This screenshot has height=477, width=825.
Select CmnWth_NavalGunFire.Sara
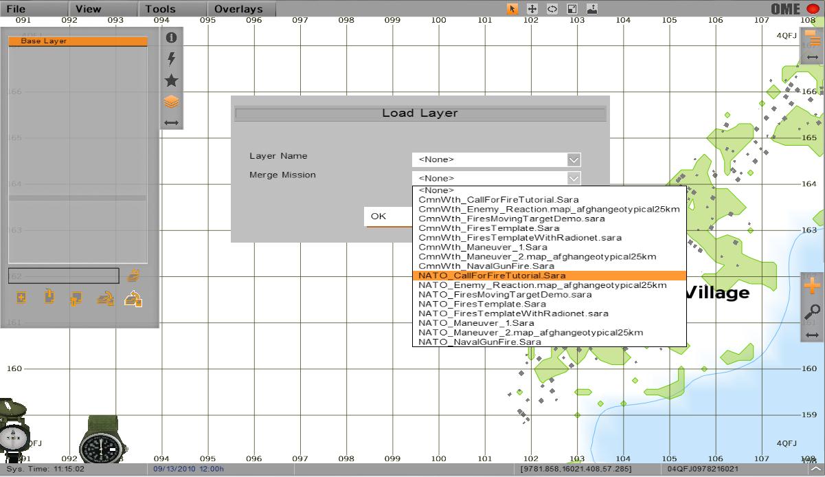click(550, 266)
